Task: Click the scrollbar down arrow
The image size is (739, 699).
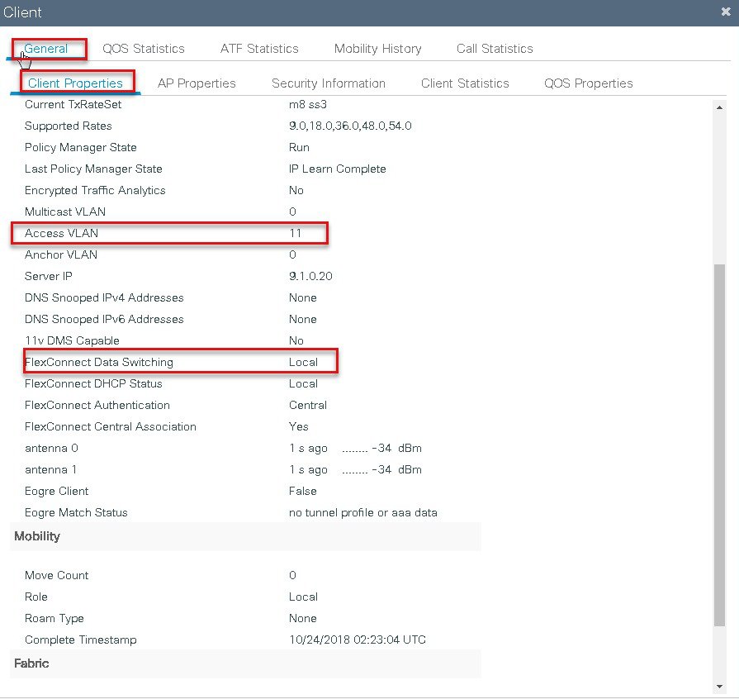Action: coord(719,687)
